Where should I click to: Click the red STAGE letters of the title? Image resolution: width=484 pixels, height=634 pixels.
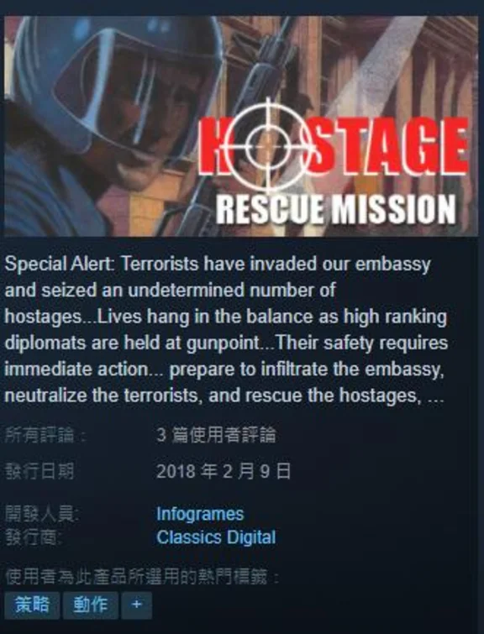(388, 145)
